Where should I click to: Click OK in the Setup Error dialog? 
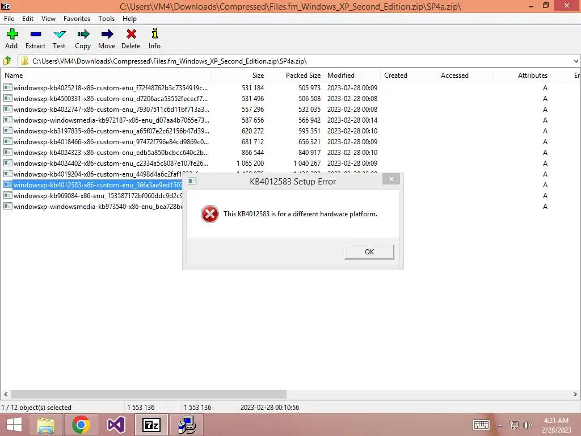(x=369, y=251)
